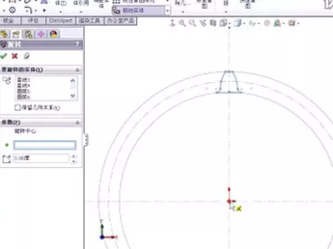Accept rotation with the green checkmark
Screen dimensions: 333x249
(3, 56)
